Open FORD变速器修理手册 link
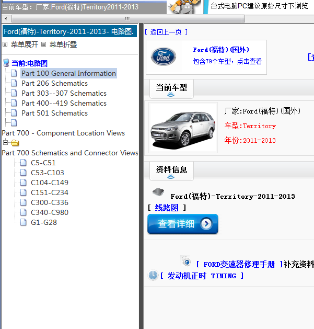314x329 pixels. pyautogui.click(x=239, y=264)
